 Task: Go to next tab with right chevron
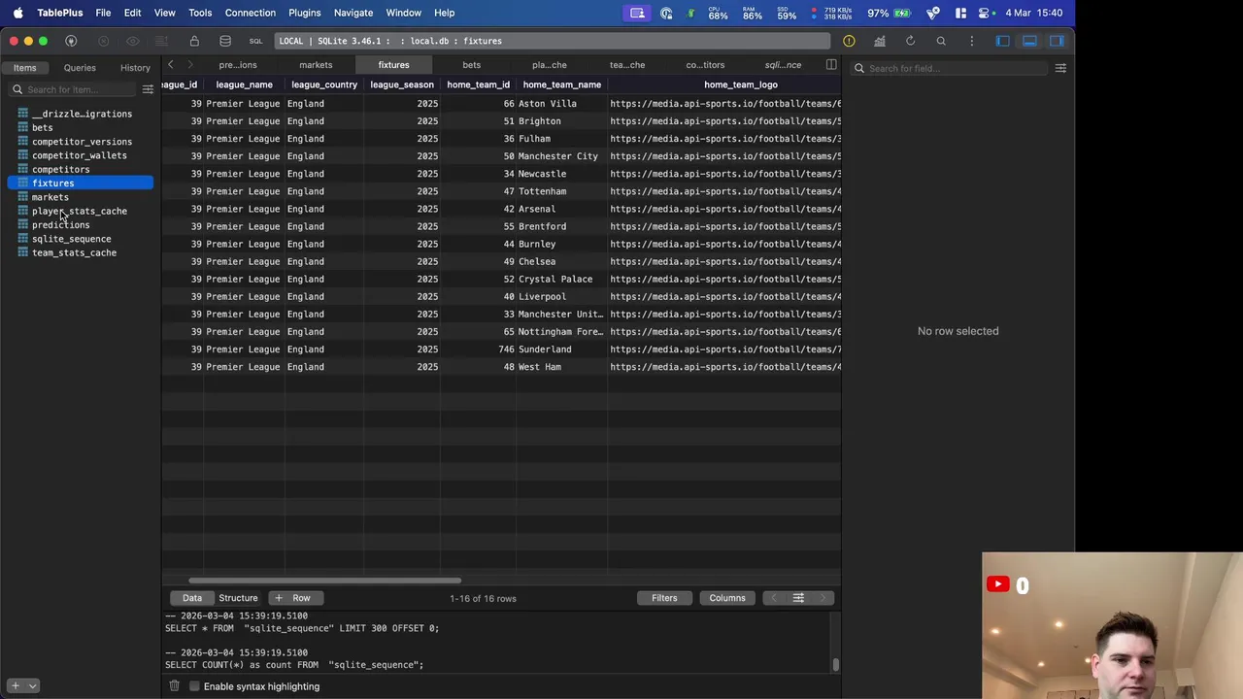[190, 65]
